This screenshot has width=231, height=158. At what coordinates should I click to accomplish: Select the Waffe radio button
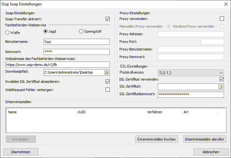8,32
